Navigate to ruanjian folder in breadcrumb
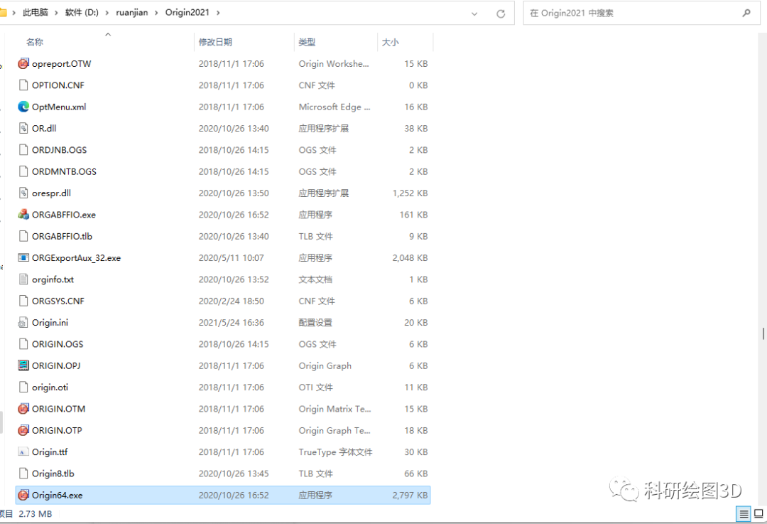Screen dimensions: 767x524 coord(131,12)
